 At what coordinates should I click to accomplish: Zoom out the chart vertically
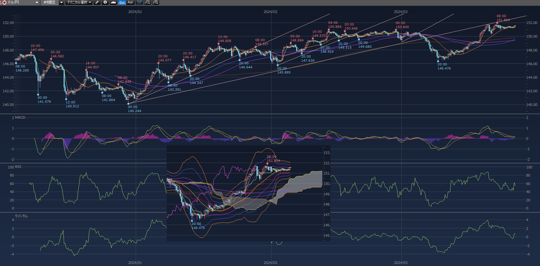point(147,2)
